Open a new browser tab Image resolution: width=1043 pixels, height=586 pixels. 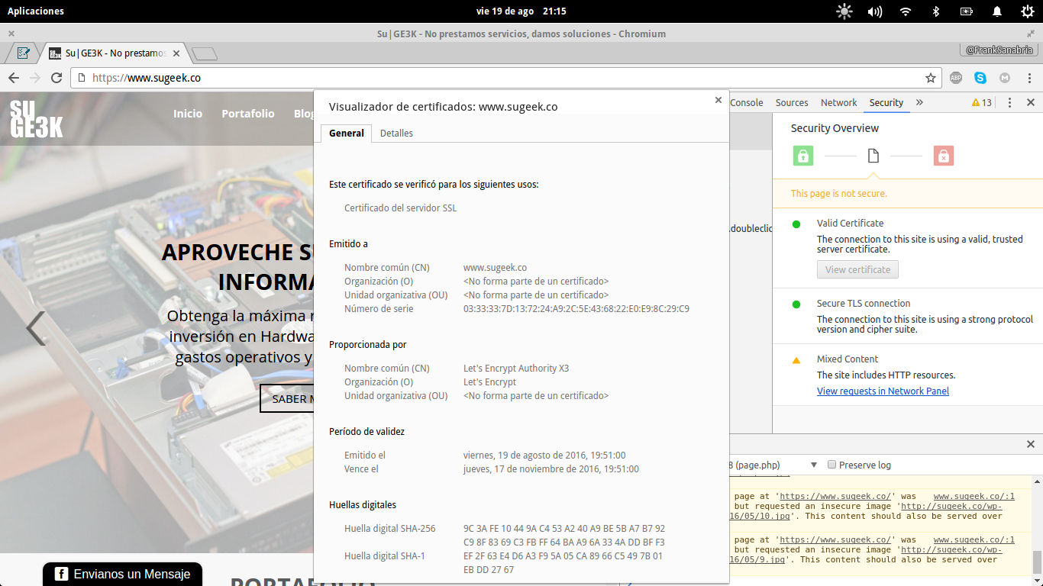tap(204, 53)
